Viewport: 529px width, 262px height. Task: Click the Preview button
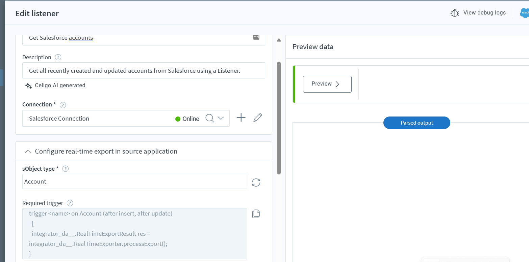tap(327, 84)
